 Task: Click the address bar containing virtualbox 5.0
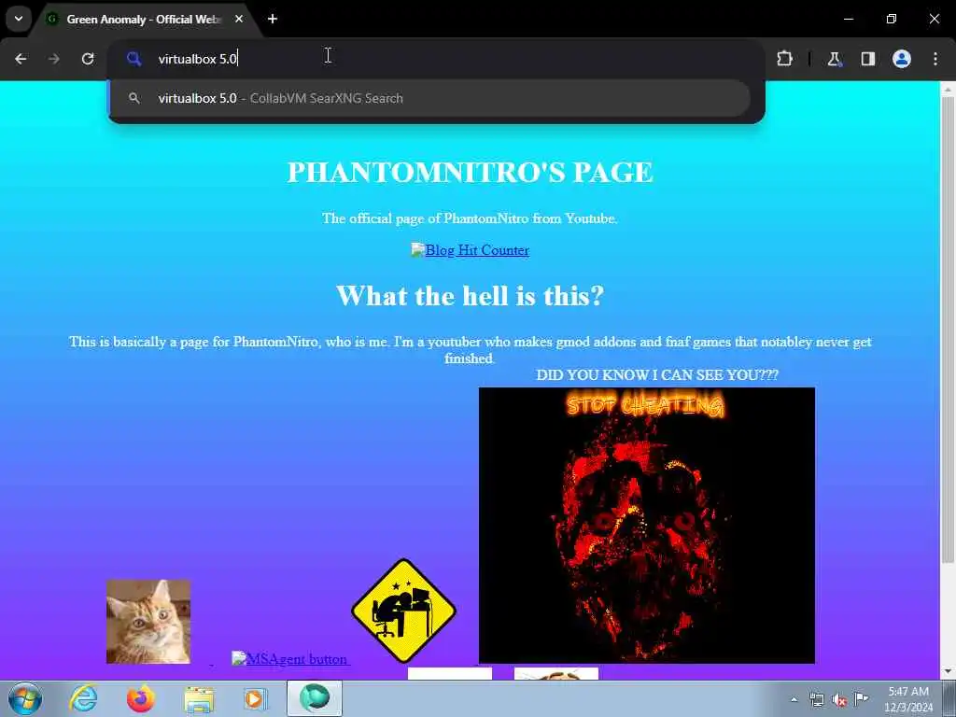point(436,59)
